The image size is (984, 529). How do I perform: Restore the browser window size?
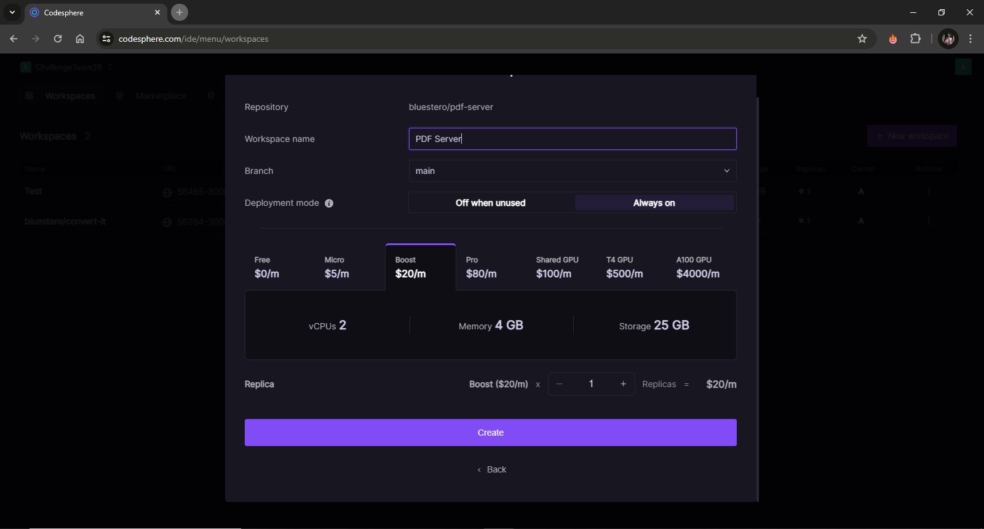click(x=941, y=12)
